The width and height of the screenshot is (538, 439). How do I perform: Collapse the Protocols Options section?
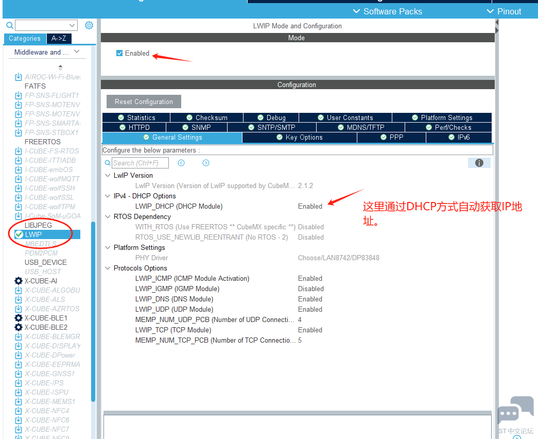pos(108,268)
